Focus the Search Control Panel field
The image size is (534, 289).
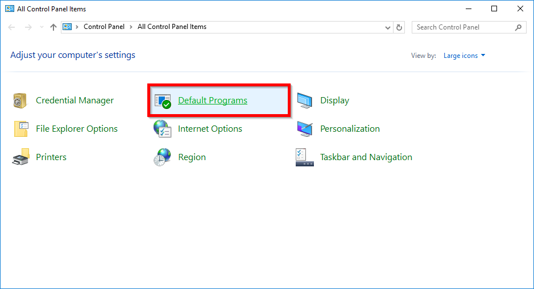click(469, 27)
